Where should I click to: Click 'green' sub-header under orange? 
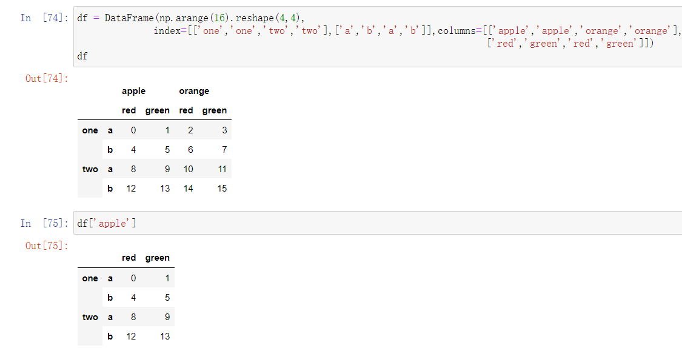tap(215, 110)
